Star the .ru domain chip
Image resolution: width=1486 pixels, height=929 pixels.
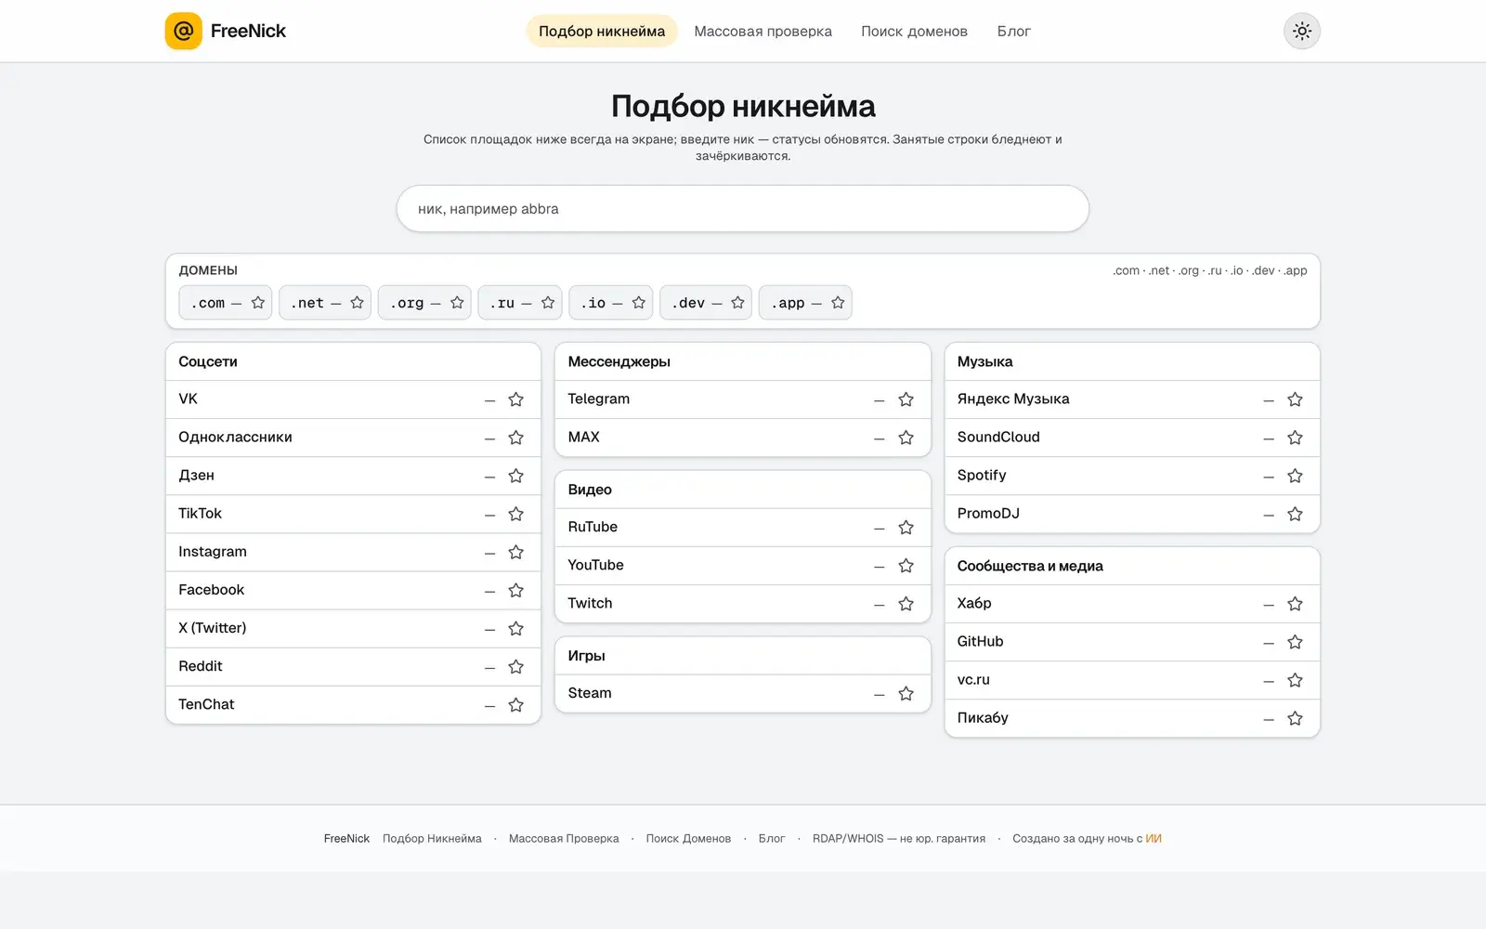pos(548,303)
